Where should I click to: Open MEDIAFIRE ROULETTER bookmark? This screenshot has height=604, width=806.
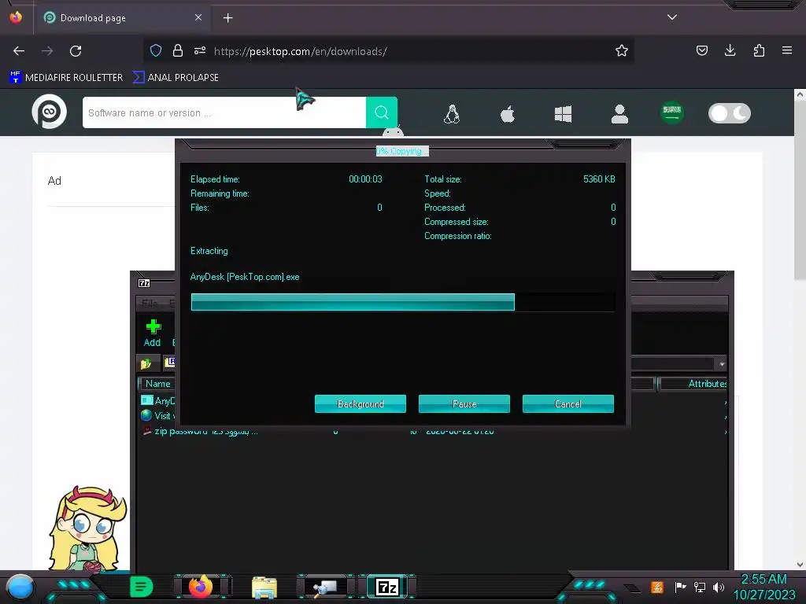click(x=66, y=78)
